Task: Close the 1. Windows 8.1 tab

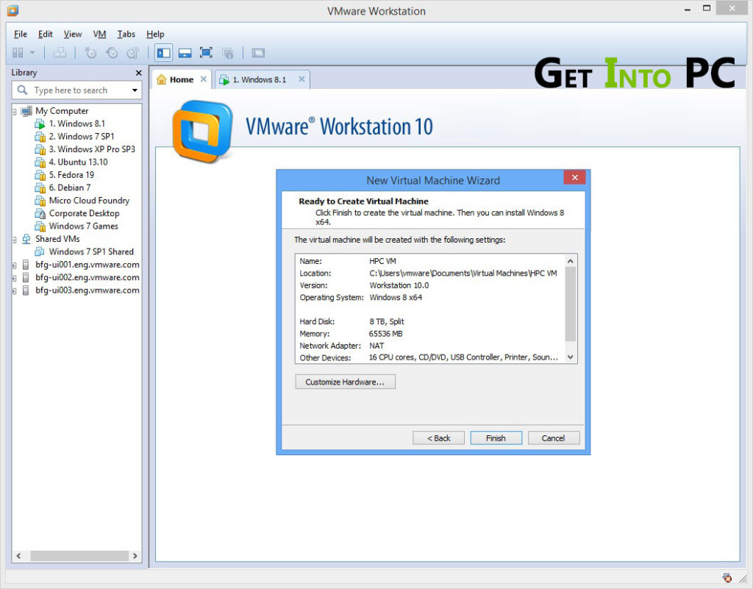Action: pos(301,79)
